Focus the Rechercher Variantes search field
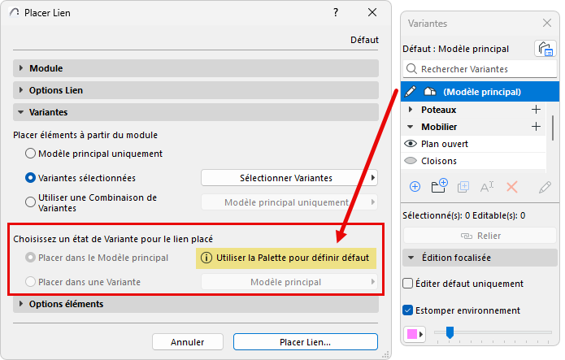 [x=480, y=69]
